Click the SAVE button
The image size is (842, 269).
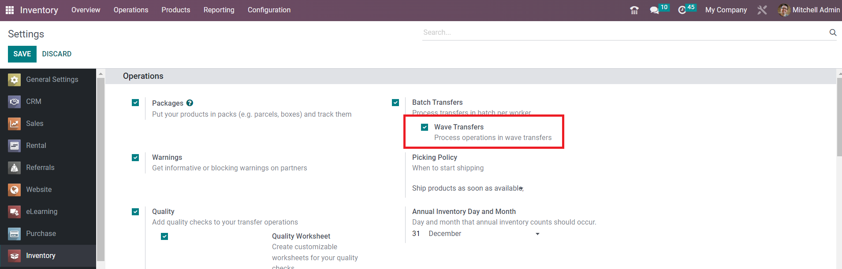pos(22,54)
